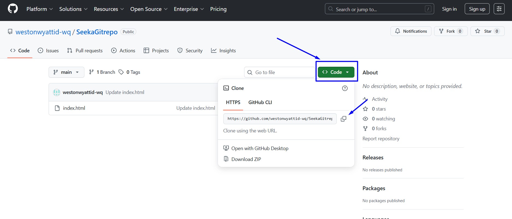This screenshot has height=219, width=512.
Task: Expand the Platform menu
Action: pos(40,9)
